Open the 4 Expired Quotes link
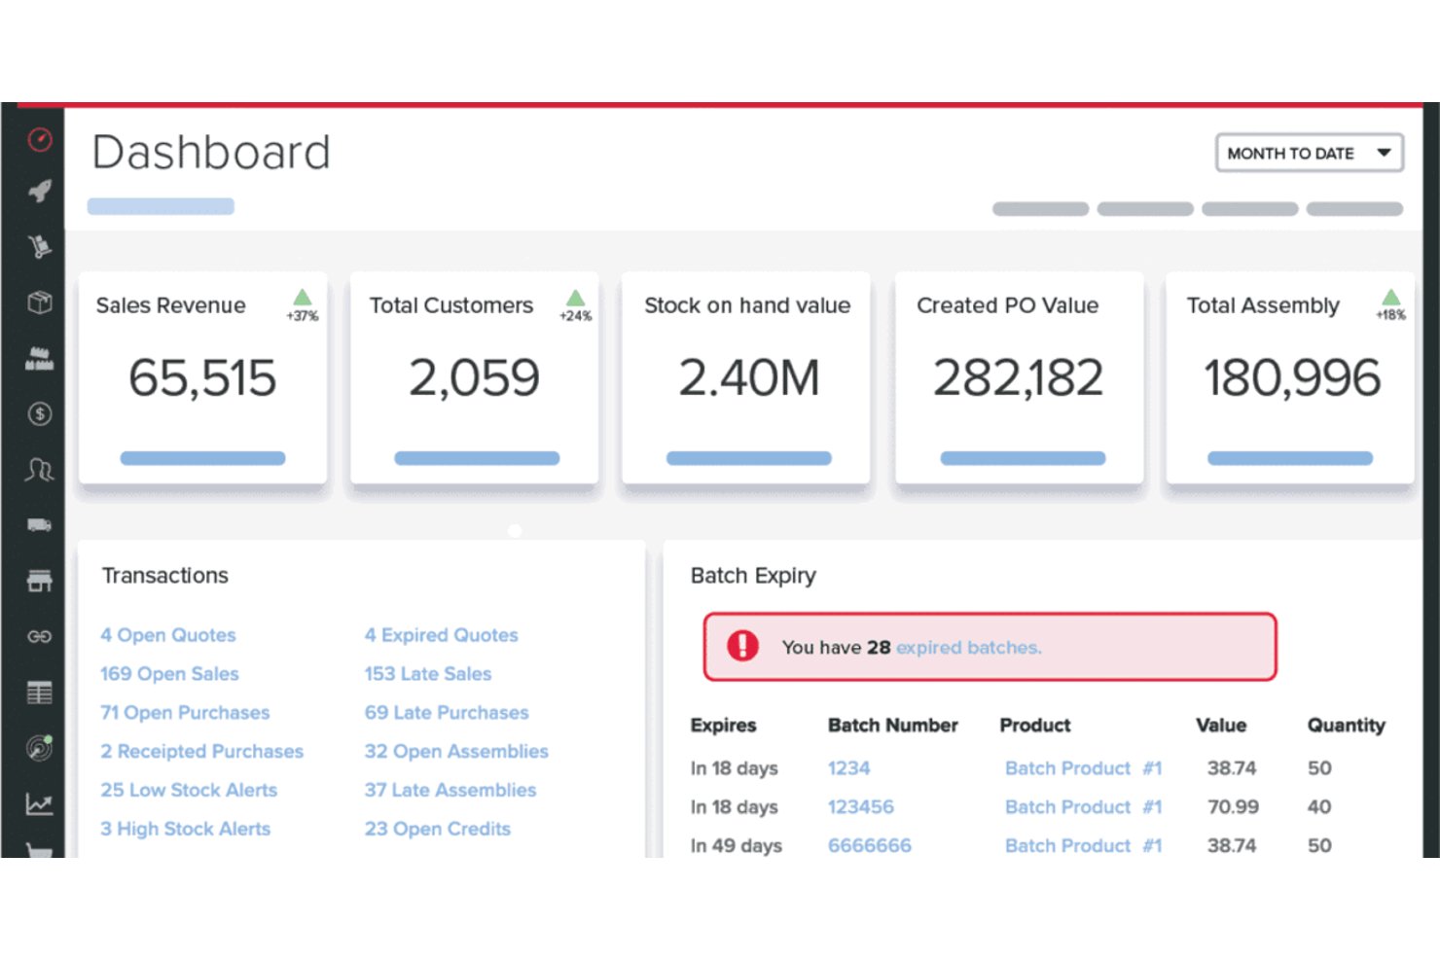This screenshot has height=960, width=1440. pos(442,635)
